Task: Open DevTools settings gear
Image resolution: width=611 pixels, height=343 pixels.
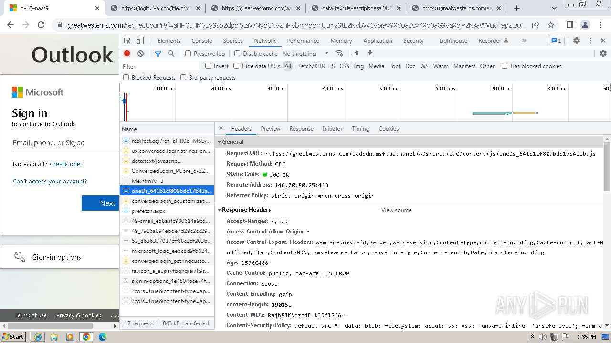Action: click(577, 41)
